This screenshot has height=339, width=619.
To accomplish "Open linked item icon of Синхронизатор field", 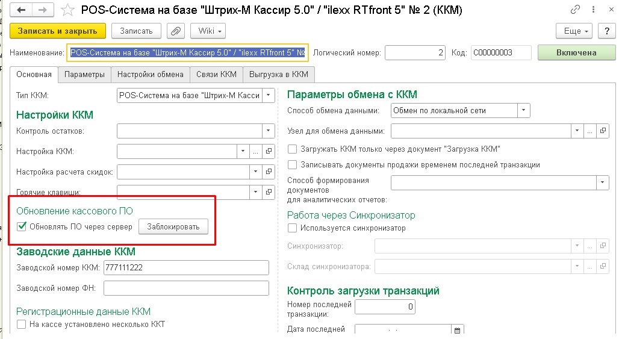I will [603, 246].
